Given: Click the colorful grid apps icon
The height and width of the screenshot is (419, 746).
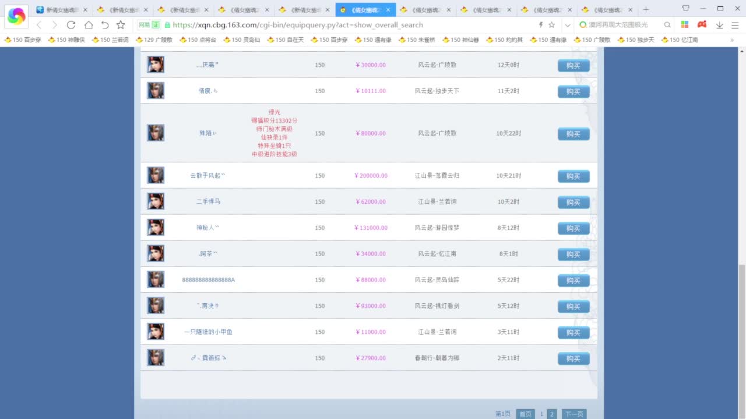Looking at the screenshot, I should click(685, 25).
